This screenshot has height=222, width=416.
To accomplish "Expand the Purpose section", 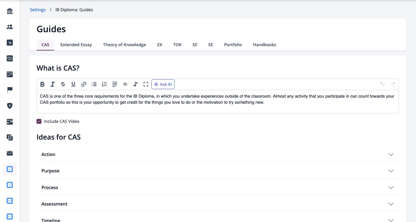I will [218, 171].
